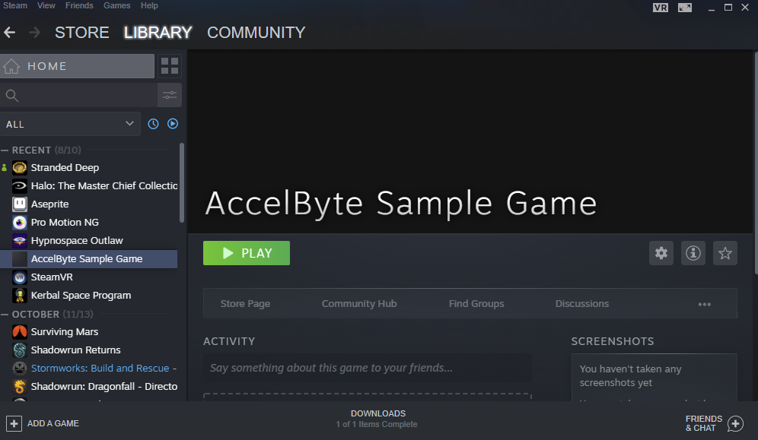Screen dimensions: 758x440
Task: Select Stranded Deep game icon
Action: [19, 167]
